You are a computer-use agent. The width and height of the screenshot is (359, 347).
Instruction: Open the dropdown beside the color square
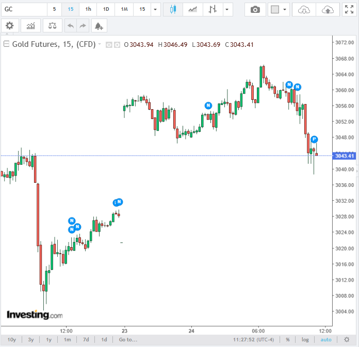285,9
